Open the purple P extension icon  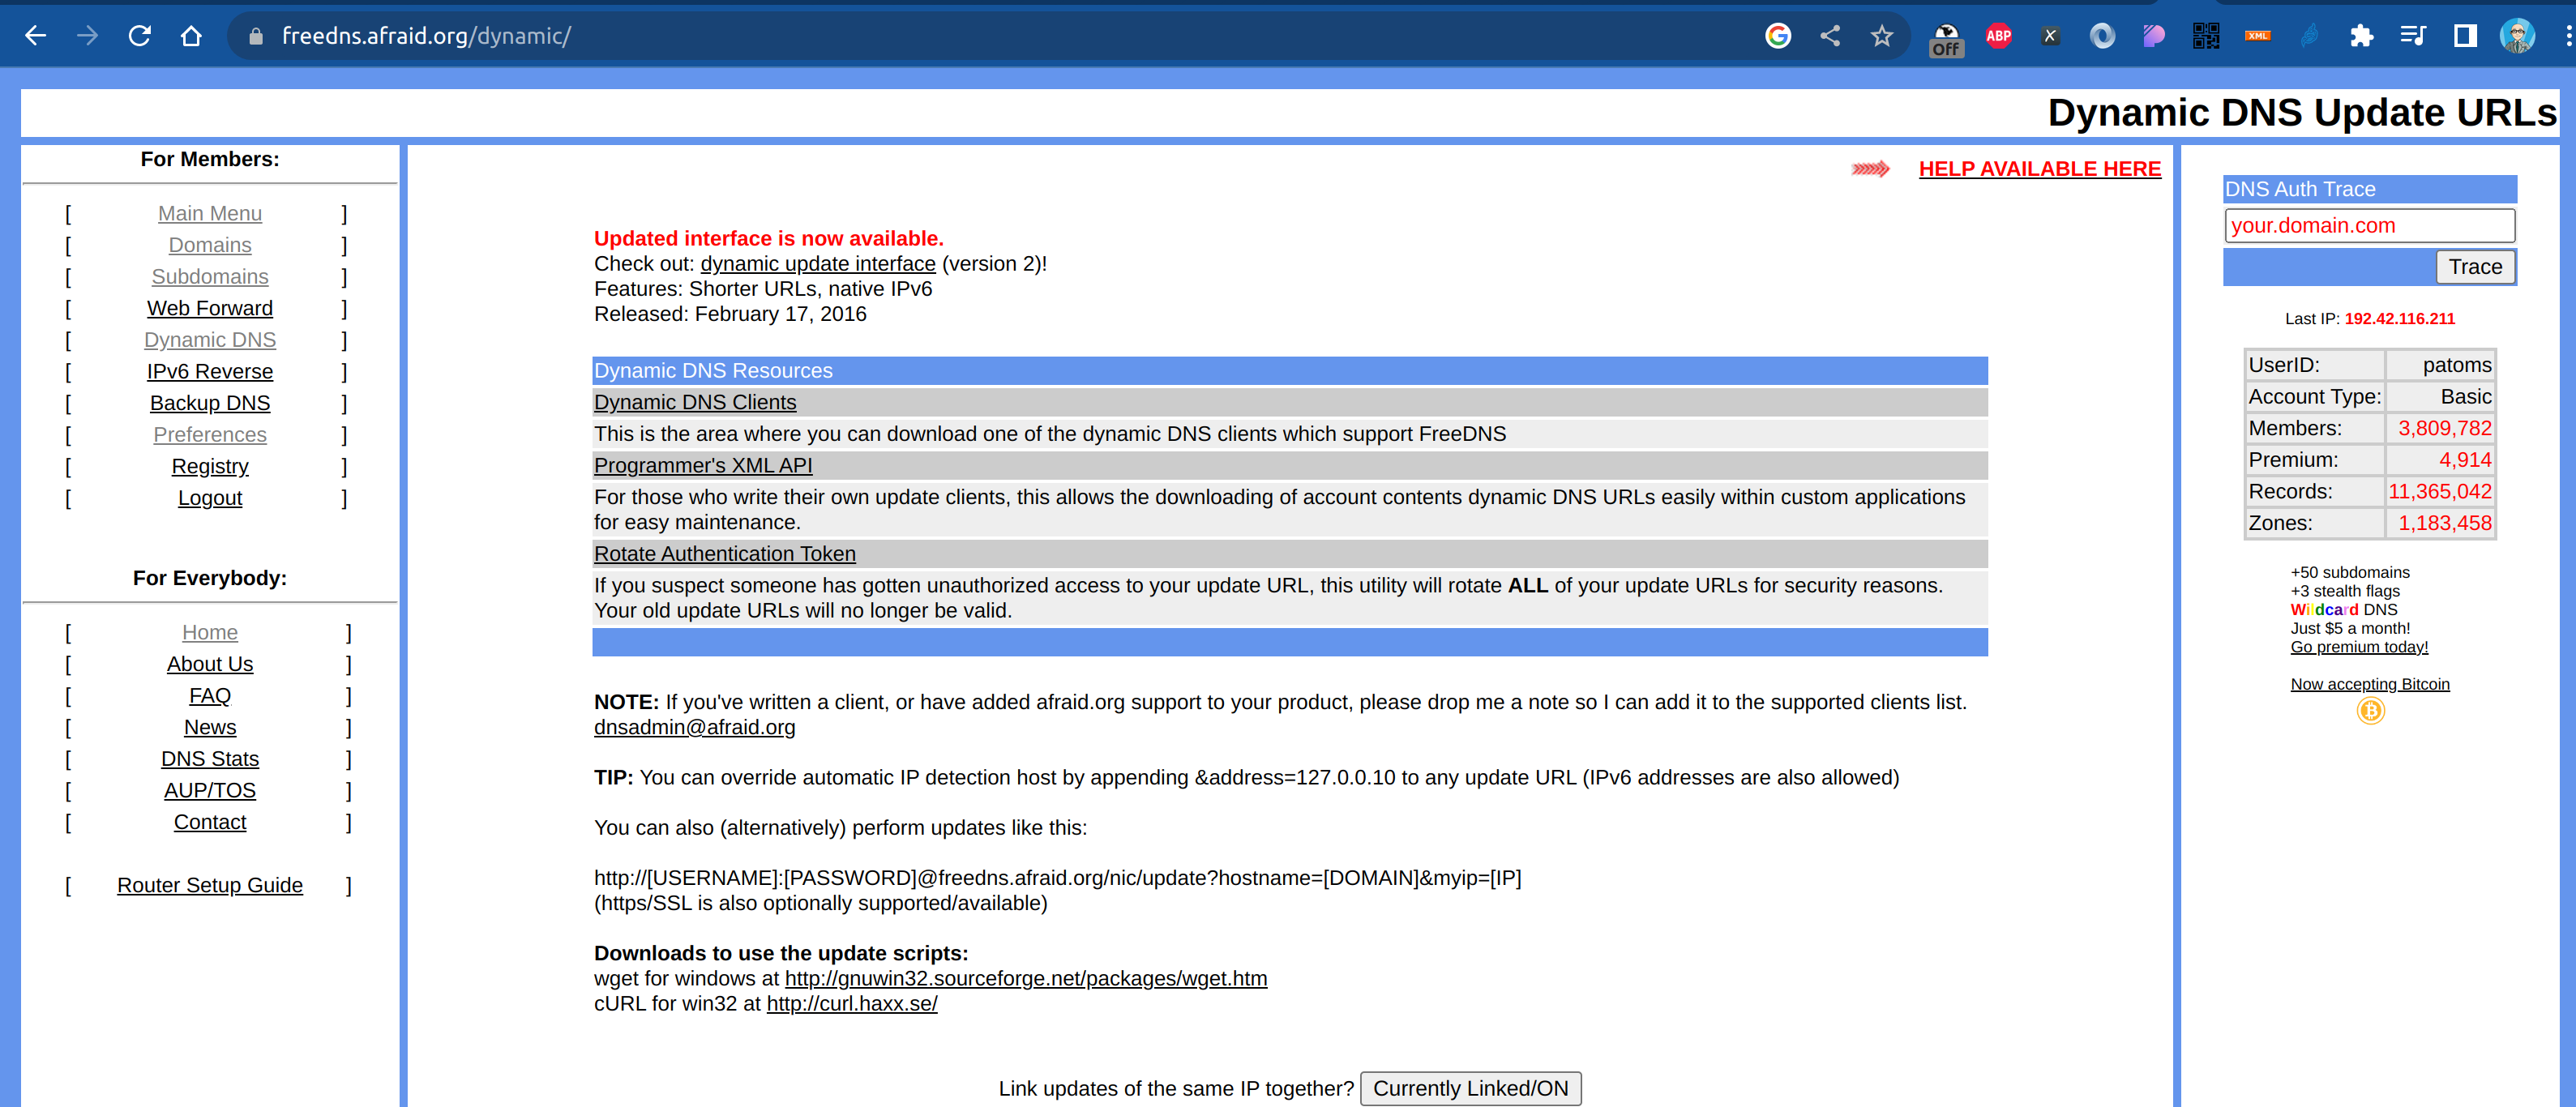(x=2154, y=36)
